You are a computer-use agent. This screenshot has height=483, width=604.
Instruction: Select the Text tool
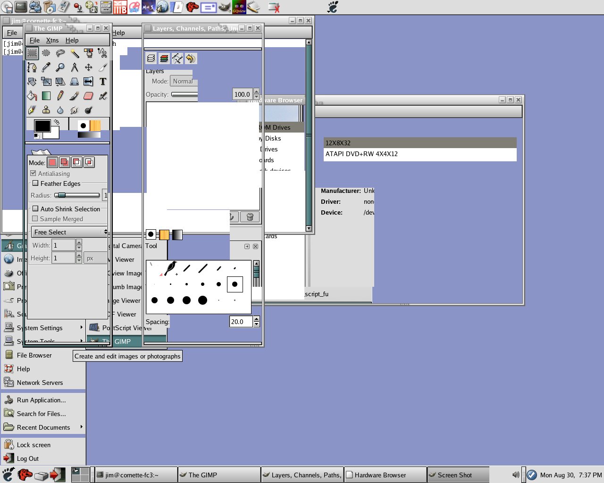tap(103, 82)
